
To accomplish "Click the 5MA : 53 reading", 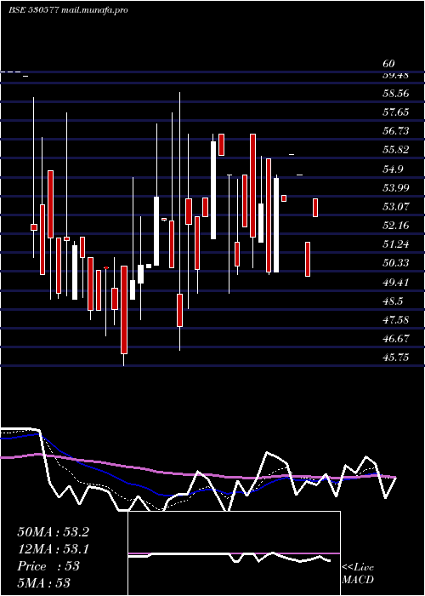I will tap(44, 582).
